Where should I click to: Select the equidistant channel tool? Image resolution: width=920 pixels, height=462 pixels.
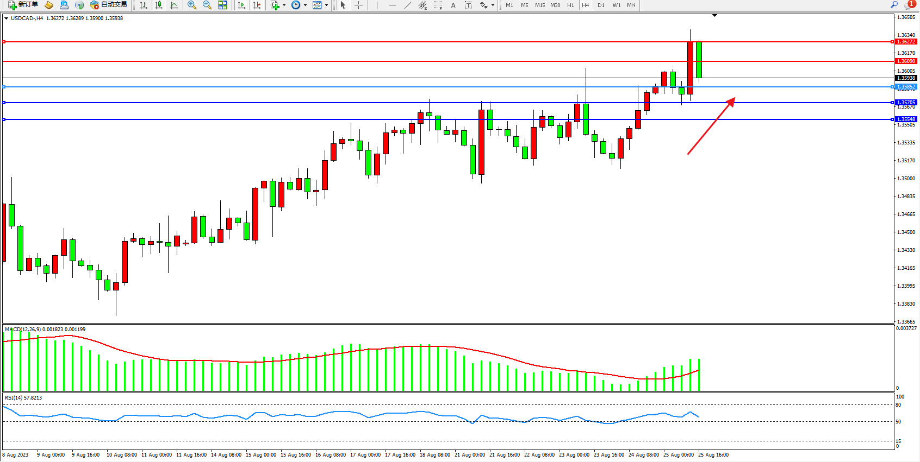tap(422, 5)
